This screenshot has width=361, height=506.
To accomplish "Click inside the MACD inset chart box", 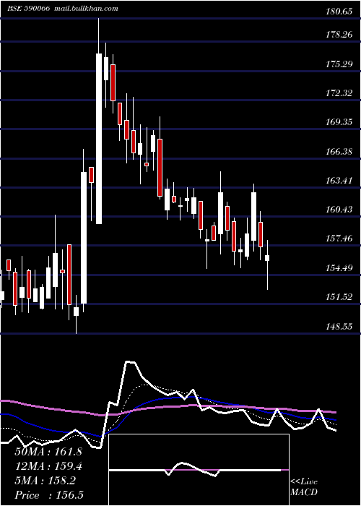I will point(199,470).
